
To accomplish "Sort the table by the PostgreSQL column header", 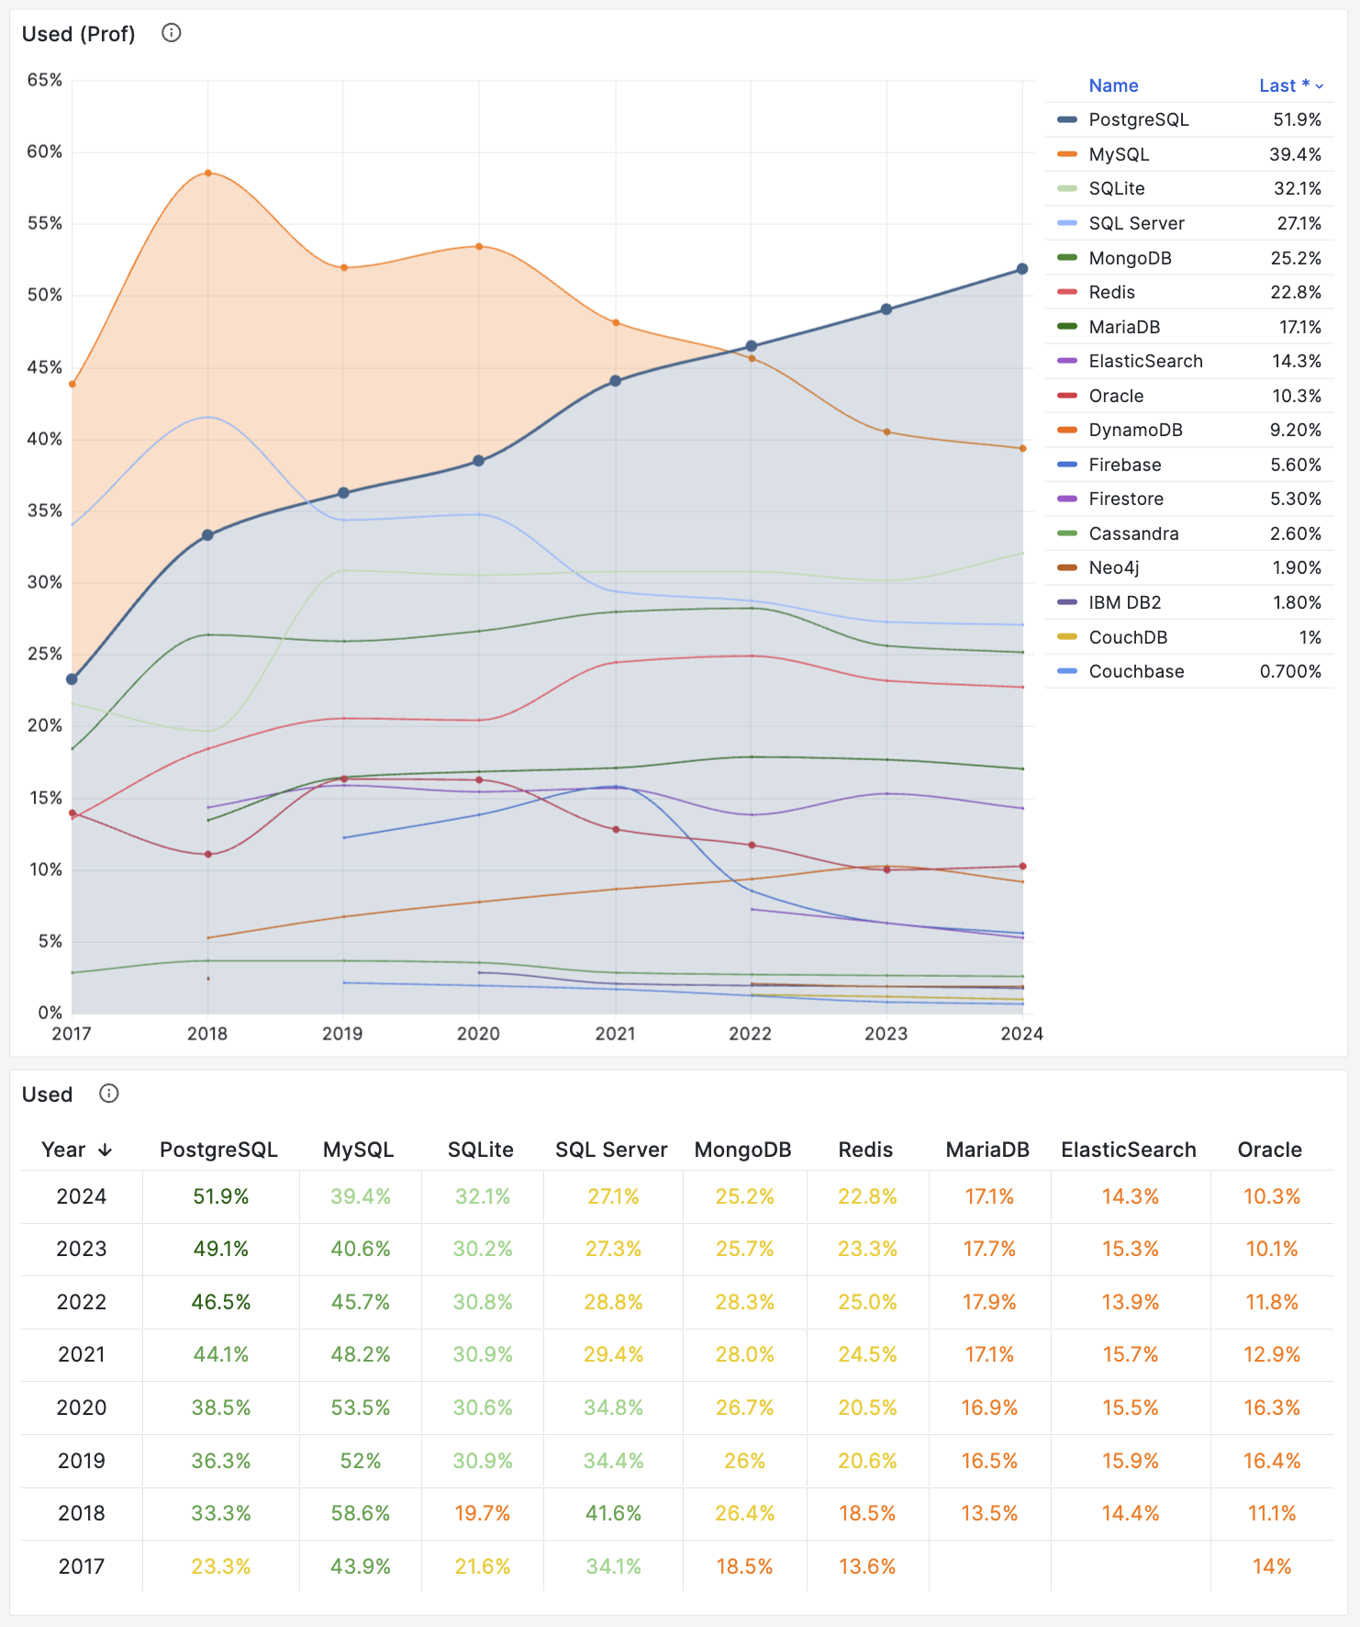I will point(219,1149).
